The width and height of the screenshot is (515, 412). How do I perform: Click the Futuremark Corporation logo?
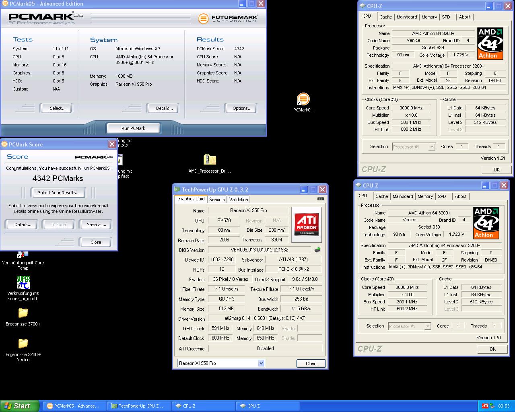point(228,19)
